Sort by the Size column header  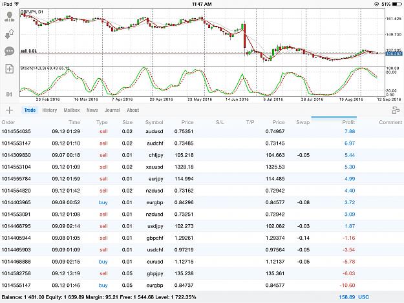[x=127, y=122]
